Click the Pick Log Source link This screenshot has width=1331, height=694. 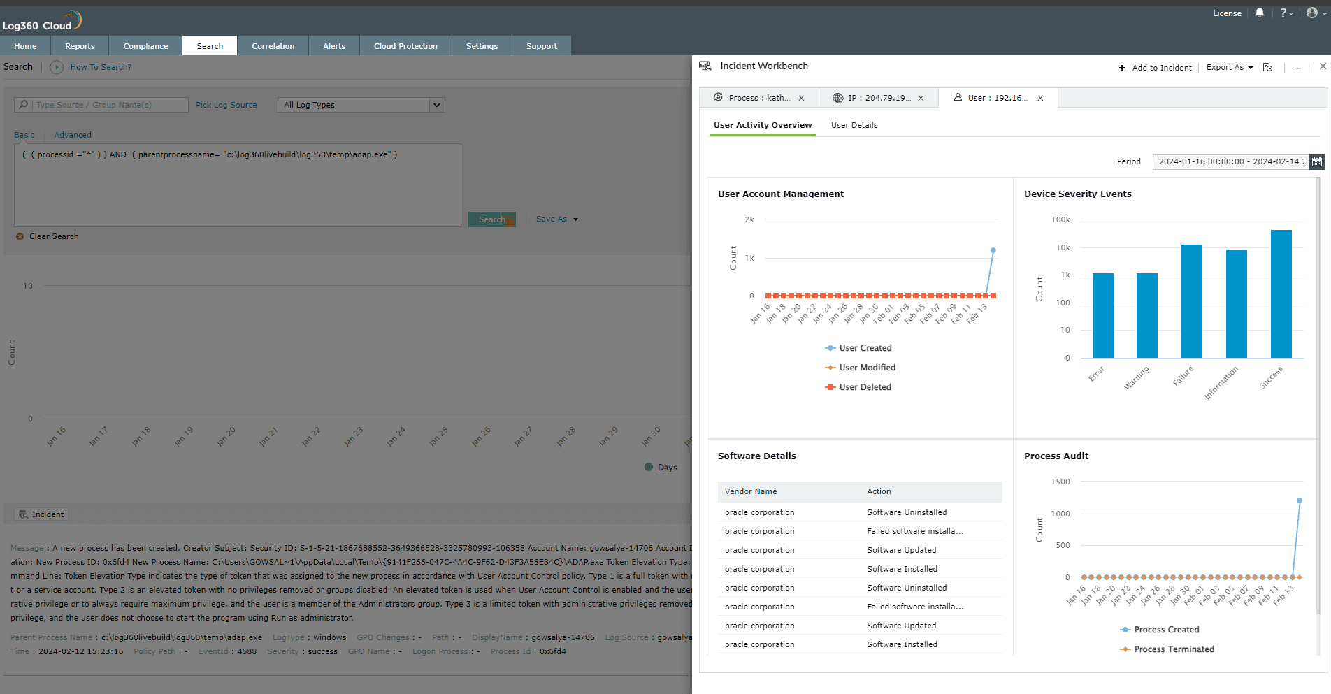point(226,105)
